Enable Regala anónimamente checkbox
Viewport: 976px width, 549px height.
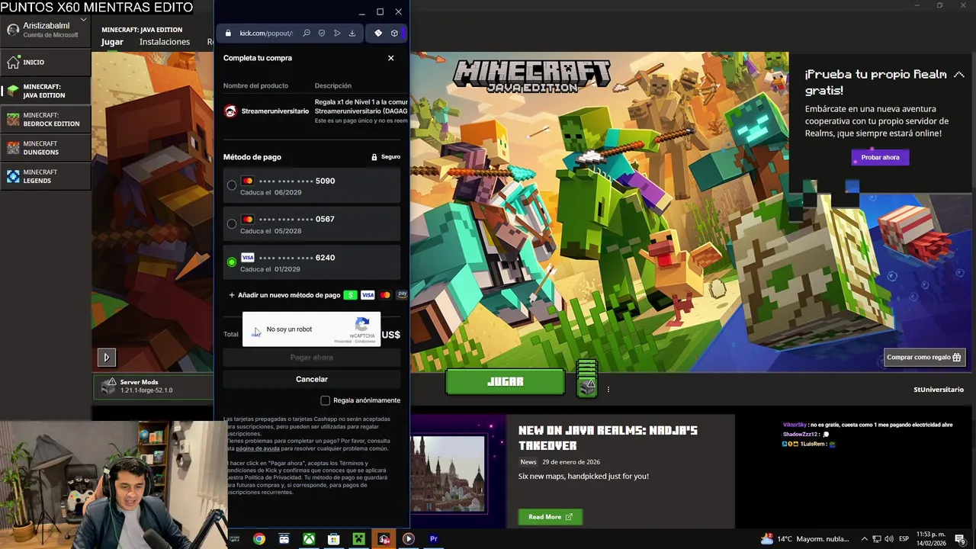pyautogui.click(x=325, y=400)
